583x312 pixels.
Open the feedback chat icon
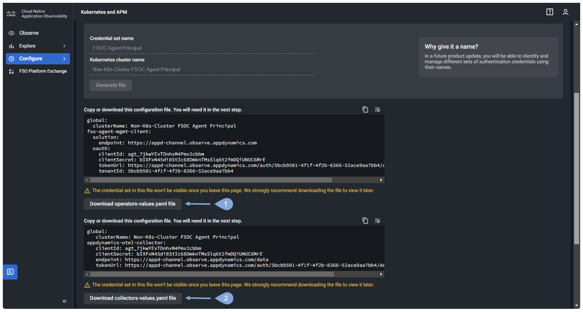[x=10, y=272]
